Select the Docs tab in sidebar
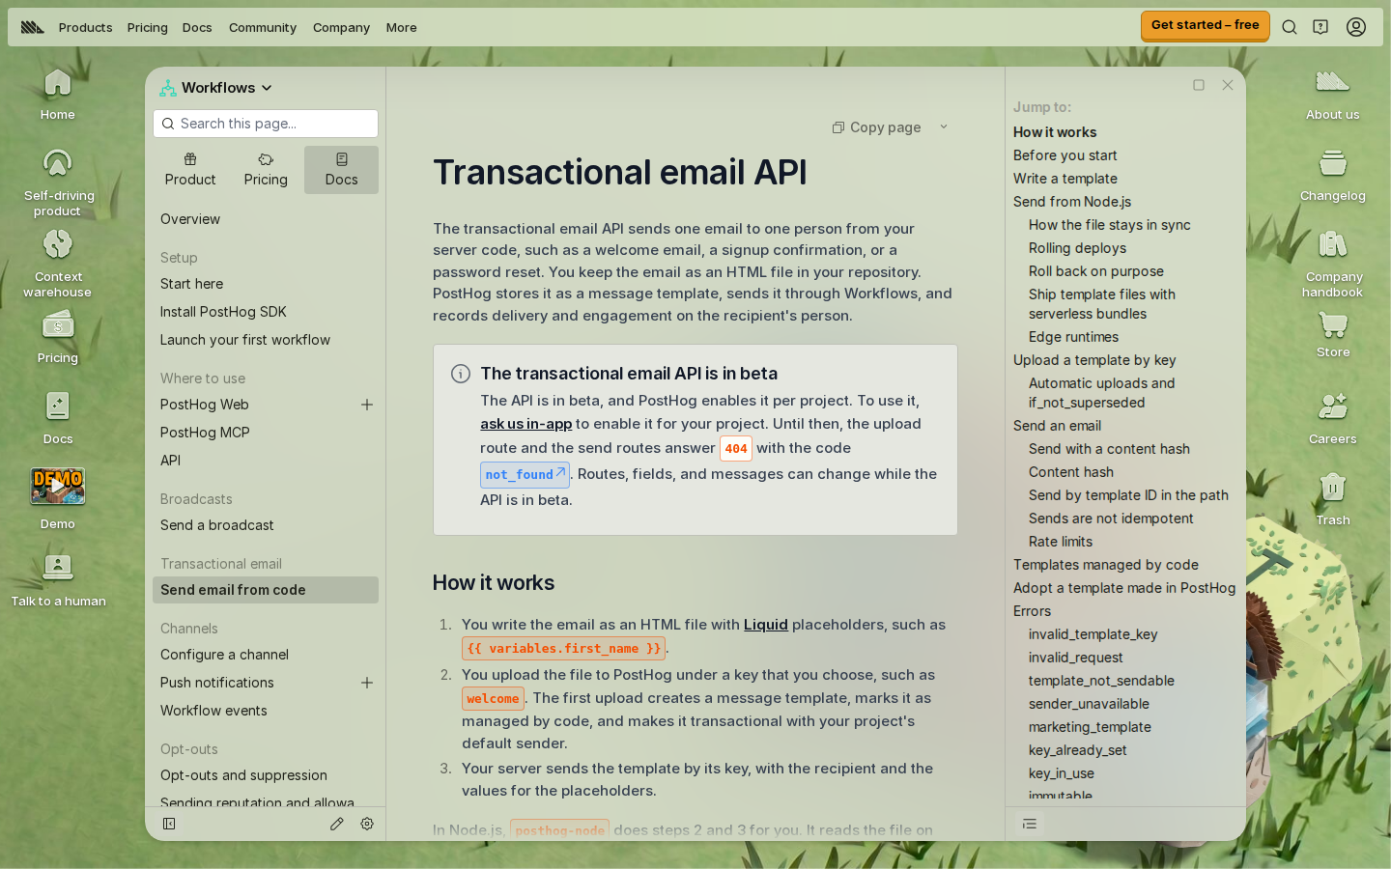This screenshot has height=869, width=1391. (x=341, y=170)
